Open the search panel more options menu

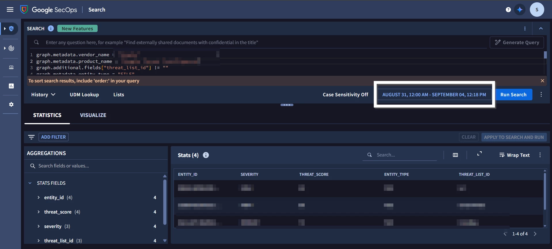525,29
